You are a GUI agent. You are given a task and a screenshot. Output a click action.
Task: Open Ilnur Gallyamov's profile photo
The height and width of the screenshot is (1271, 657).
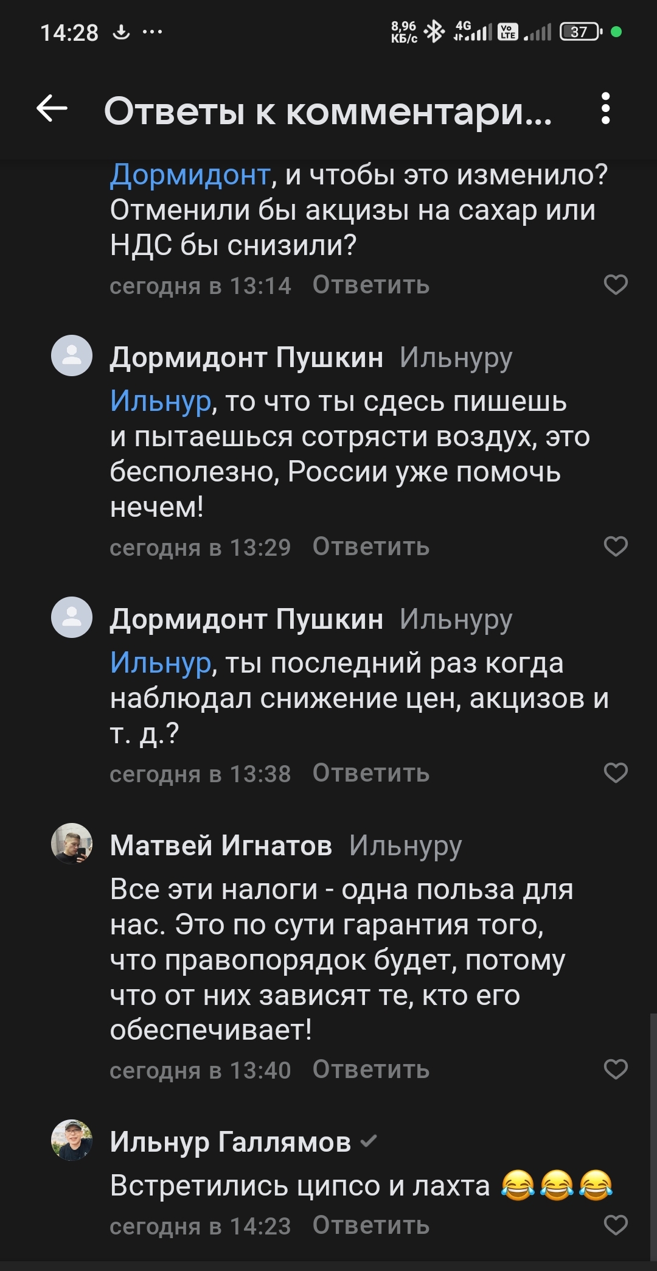coord(72,1140)
